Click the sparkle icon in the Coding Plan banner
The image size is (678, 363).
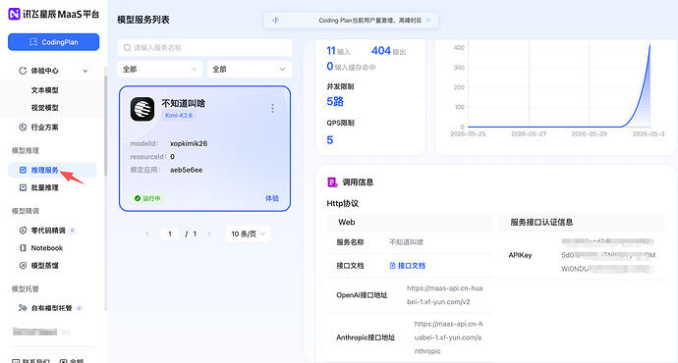[x=275, y=20]
